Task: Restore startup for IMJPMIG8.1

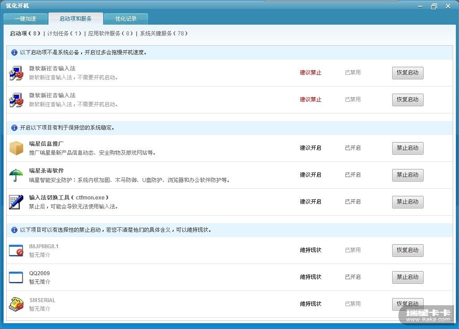Action: [x=407, y=250]
